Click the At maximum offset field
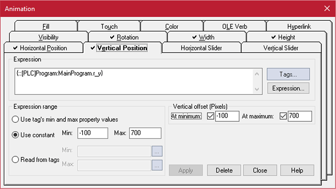The width and height of the screenshot is (336, 189). click(x=300, y=116)
